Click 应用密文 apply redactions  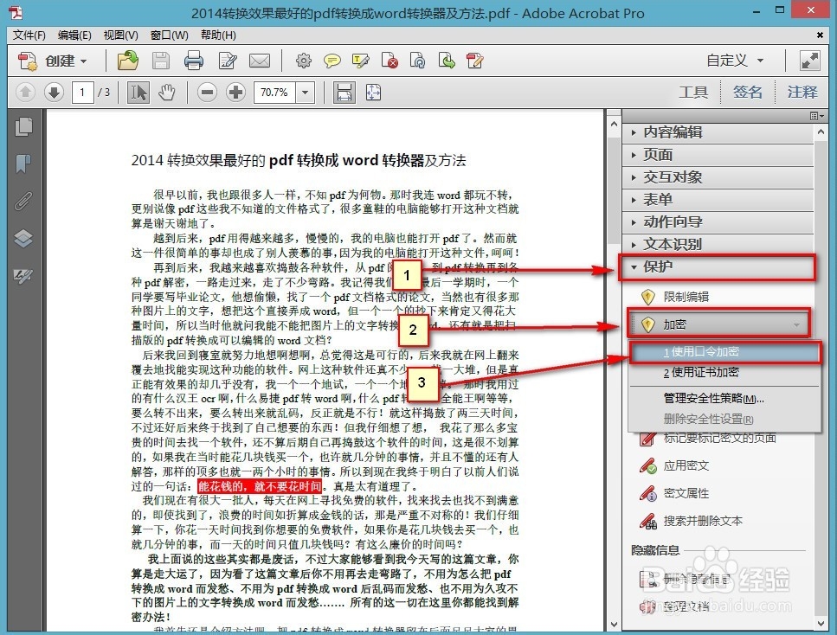tap(675, 465)
